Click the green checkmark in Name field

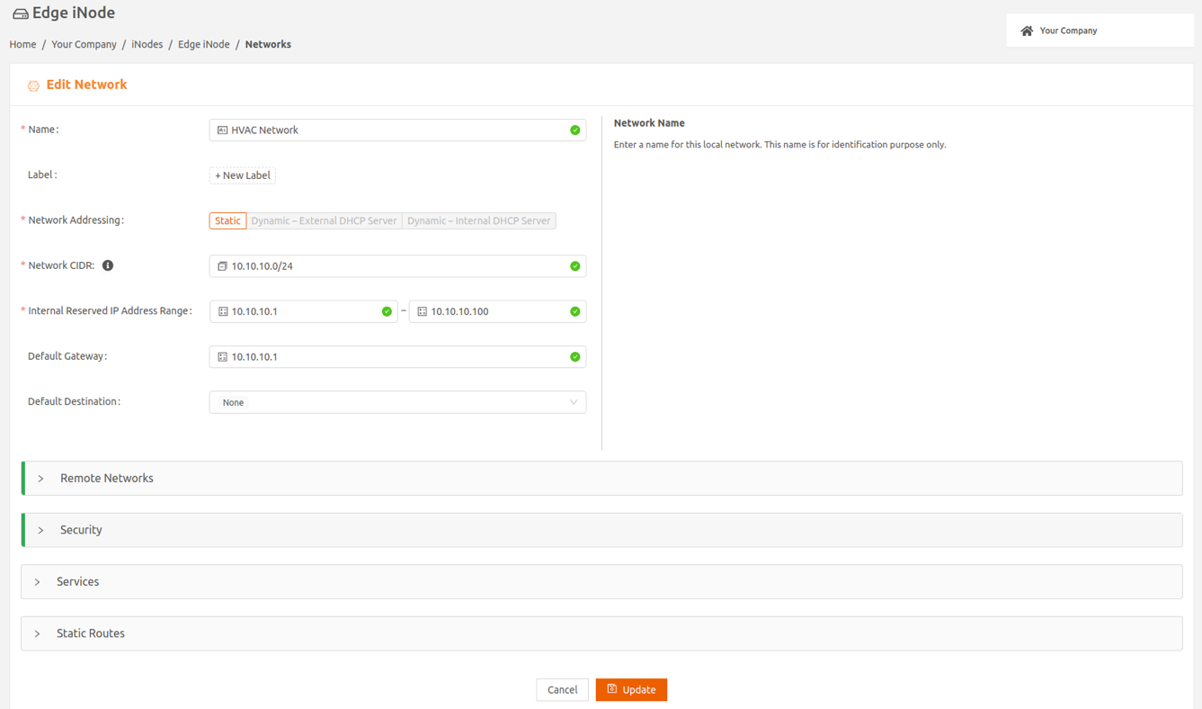(x=575, y=130)
